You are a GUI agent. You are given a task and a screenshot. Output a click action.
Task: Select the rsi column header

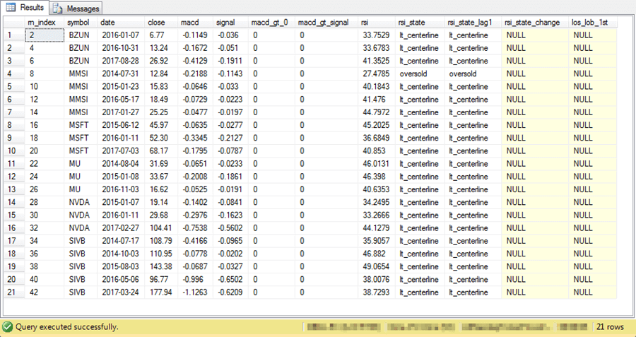pos(377,23)
